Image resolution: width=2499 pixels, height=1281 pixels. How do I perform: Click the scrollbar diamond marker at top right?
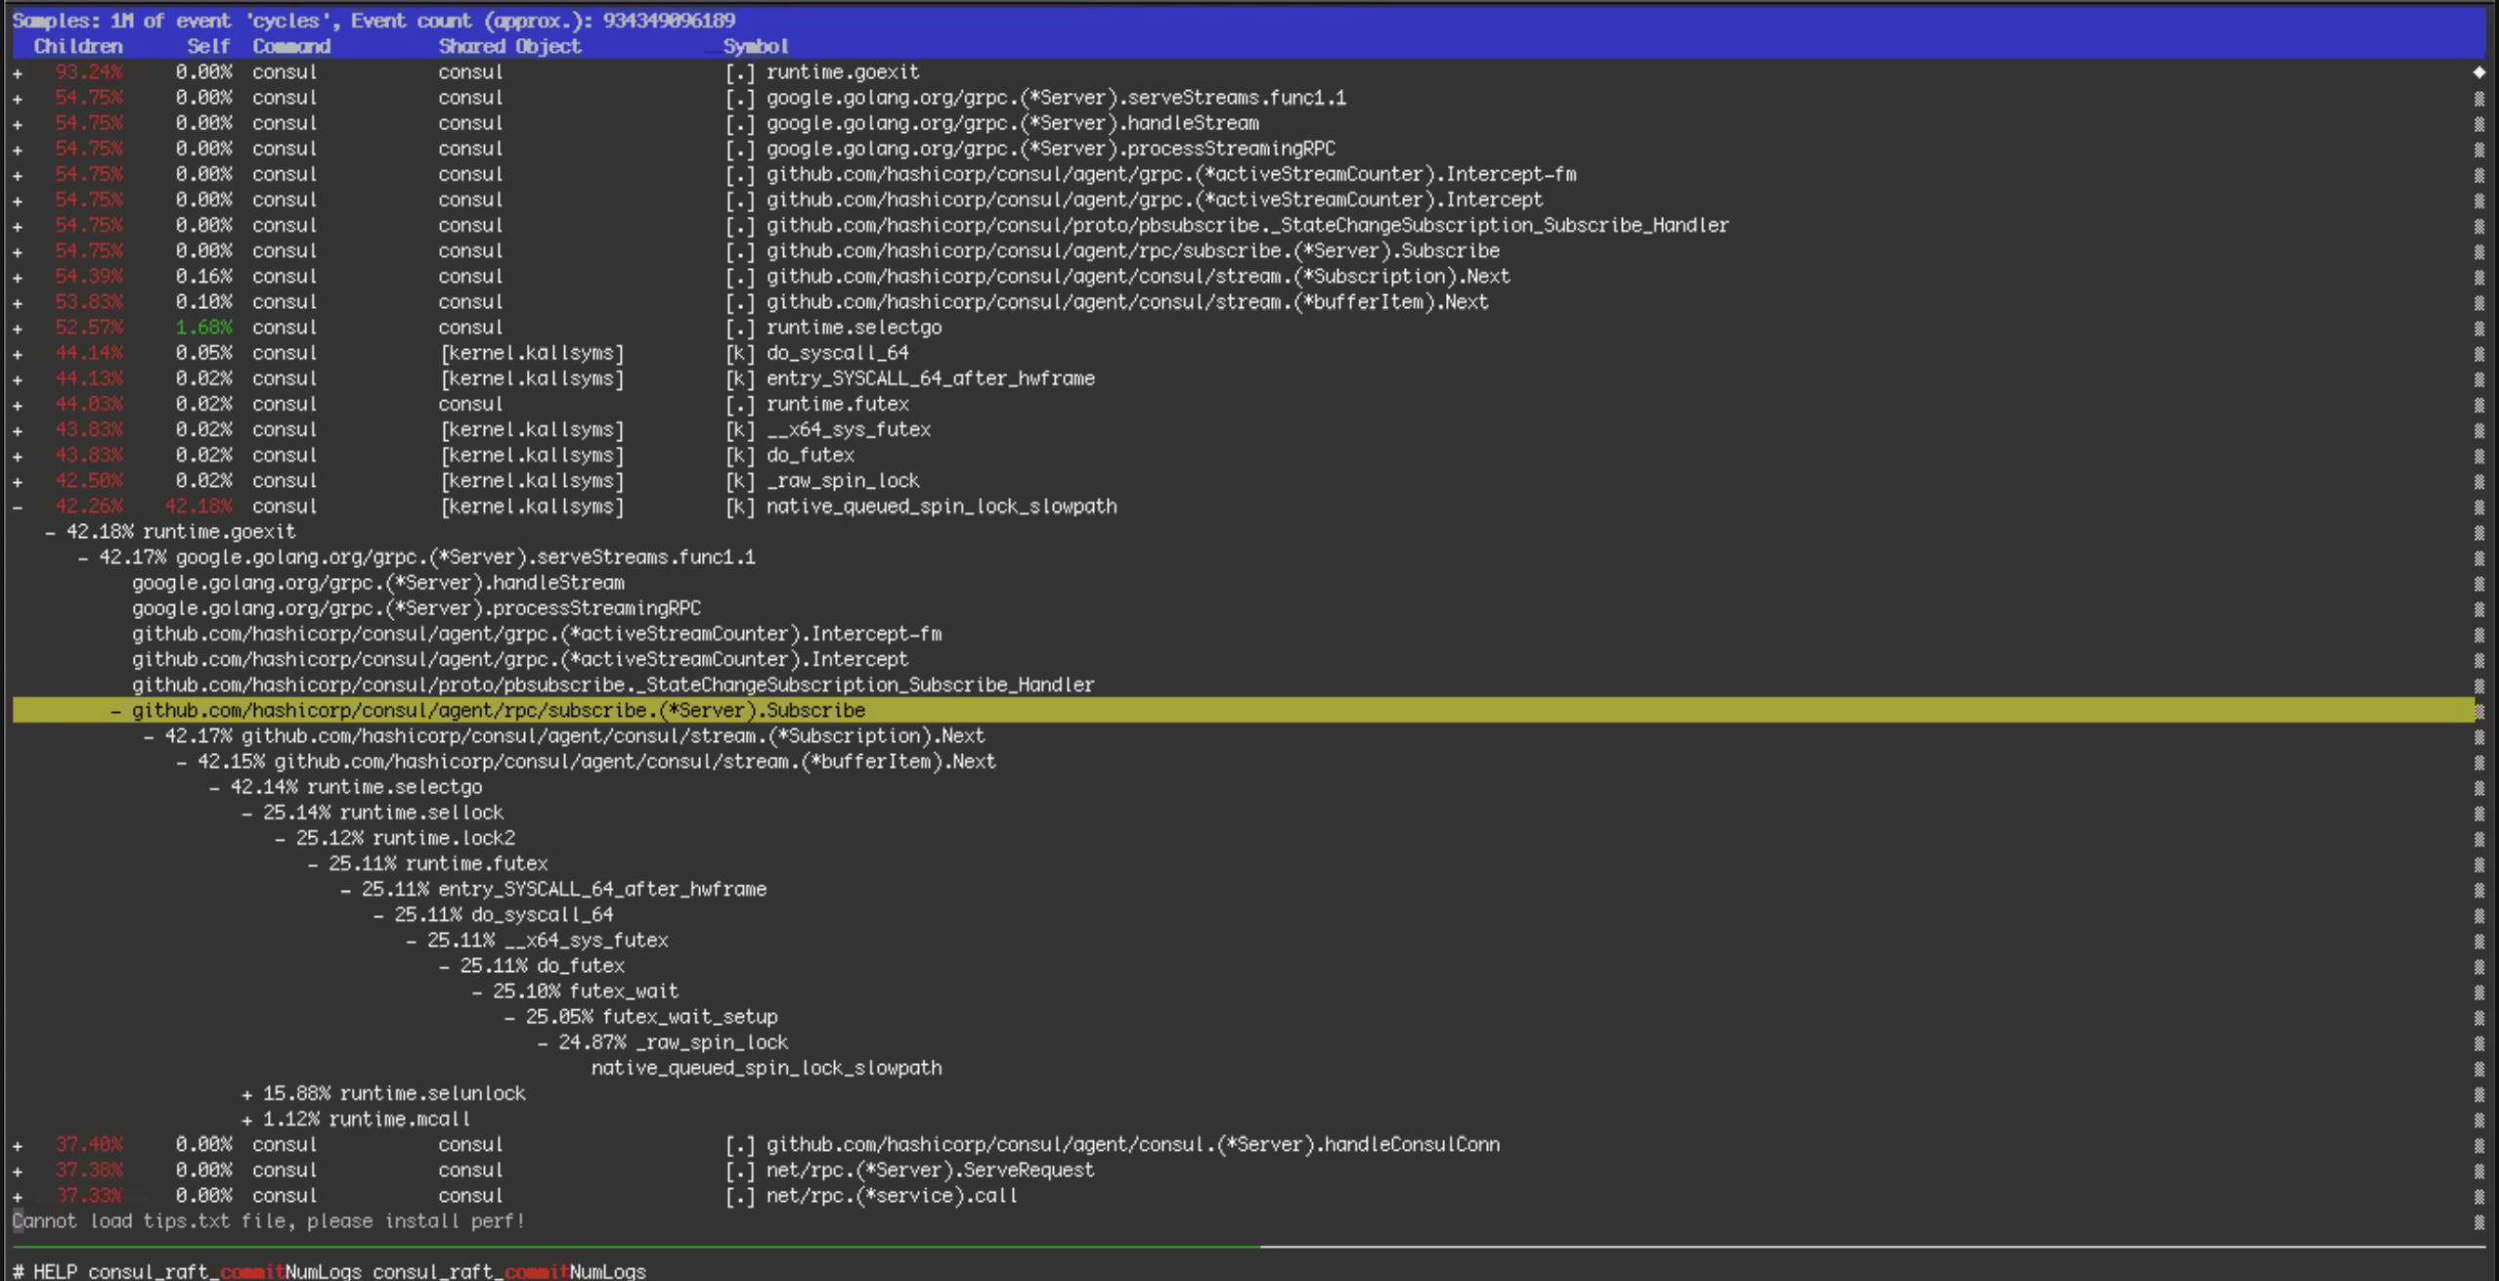coord(2478,72)
